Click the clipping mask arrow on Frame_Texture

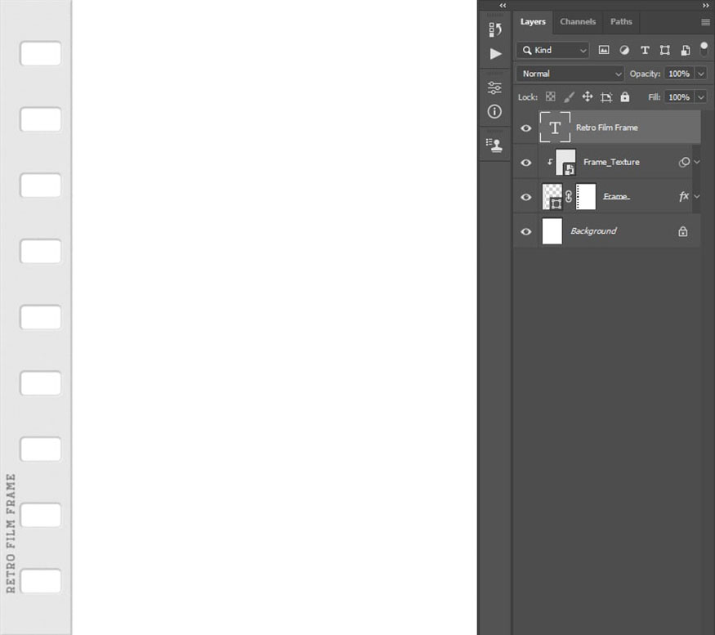(x=550, y=162)
